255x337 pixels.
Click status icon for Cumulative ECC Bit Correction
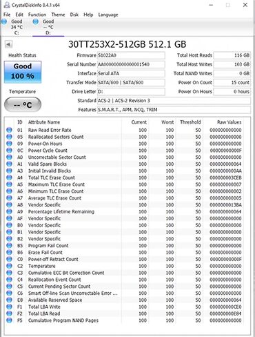click(x=9, y=273)
